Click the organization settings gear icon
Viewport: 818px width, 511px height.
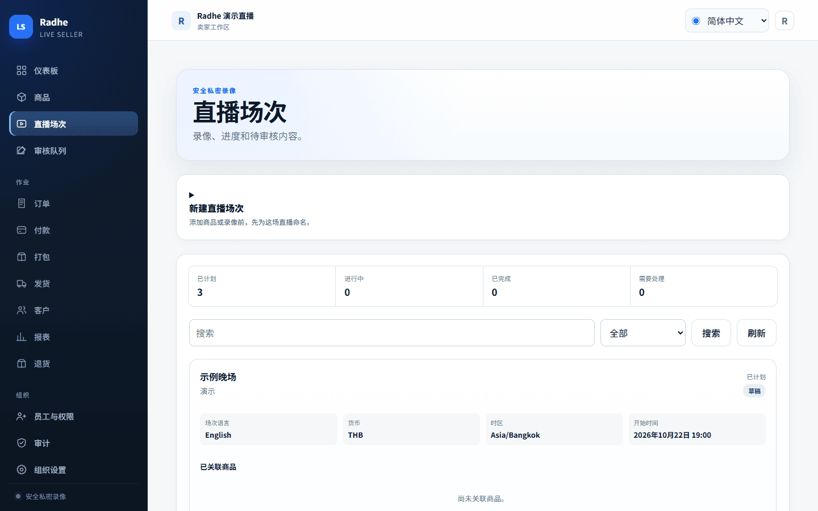pos(22,470)
